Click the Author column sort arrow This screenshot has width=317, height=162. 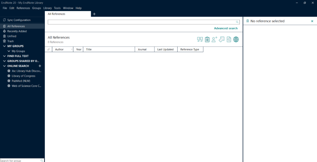pyautogui.click(x=72, y=49)
